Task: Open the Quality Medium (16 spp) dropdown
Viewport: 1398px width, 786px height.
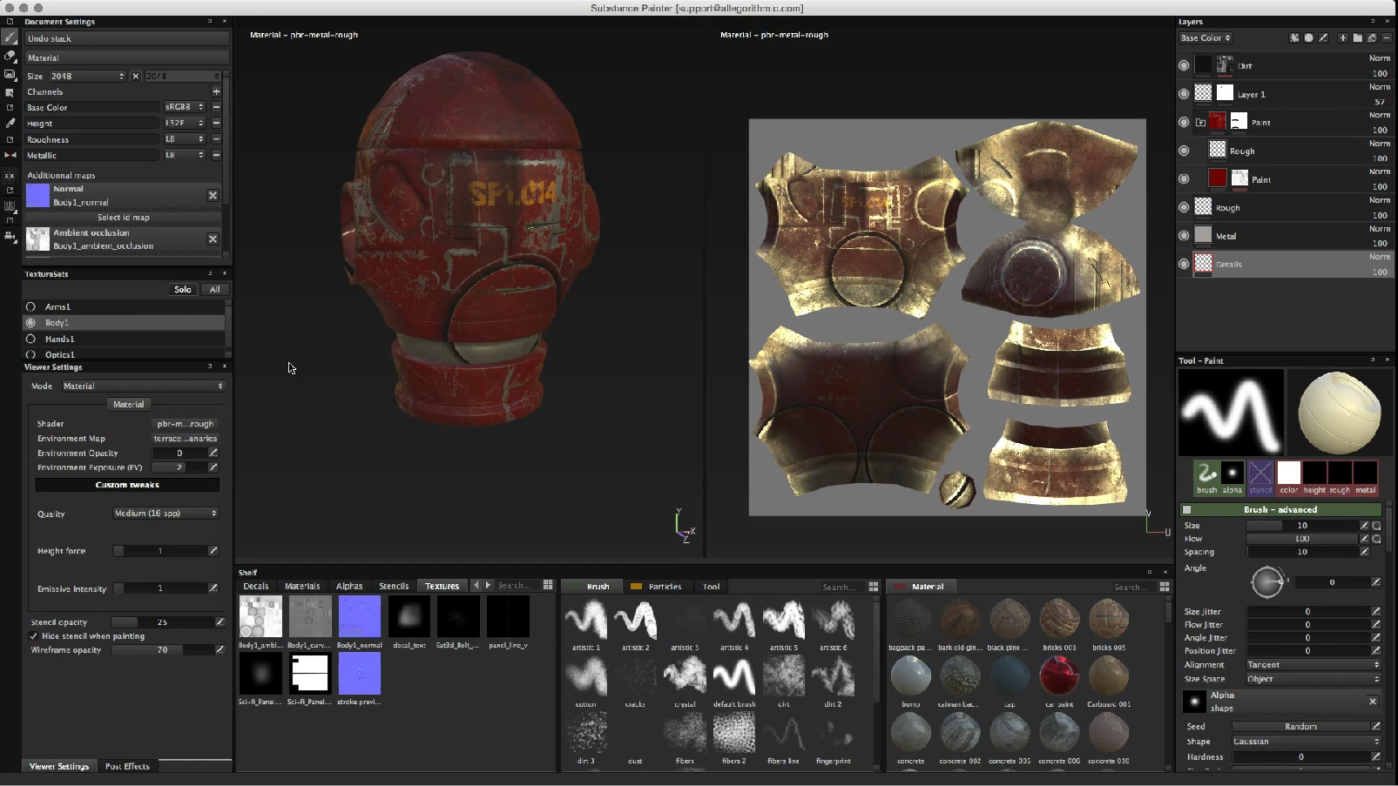Action: [x=165, y=514]
